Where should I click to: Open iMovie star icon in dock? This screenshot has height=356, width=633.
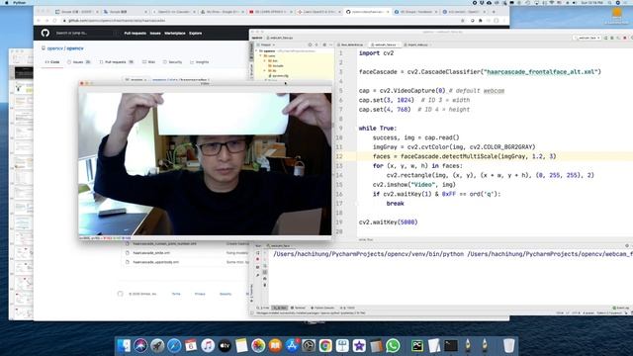coord(359,345)
